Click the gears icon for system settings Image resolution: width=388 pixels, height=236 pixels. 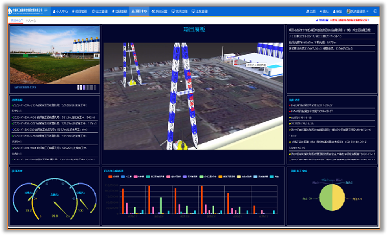[x=153, y=12]
